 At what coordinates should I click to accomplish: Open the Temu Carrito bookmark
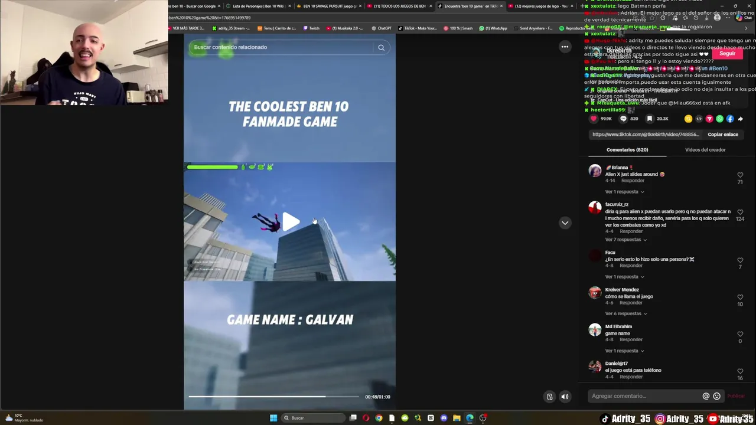276,28
